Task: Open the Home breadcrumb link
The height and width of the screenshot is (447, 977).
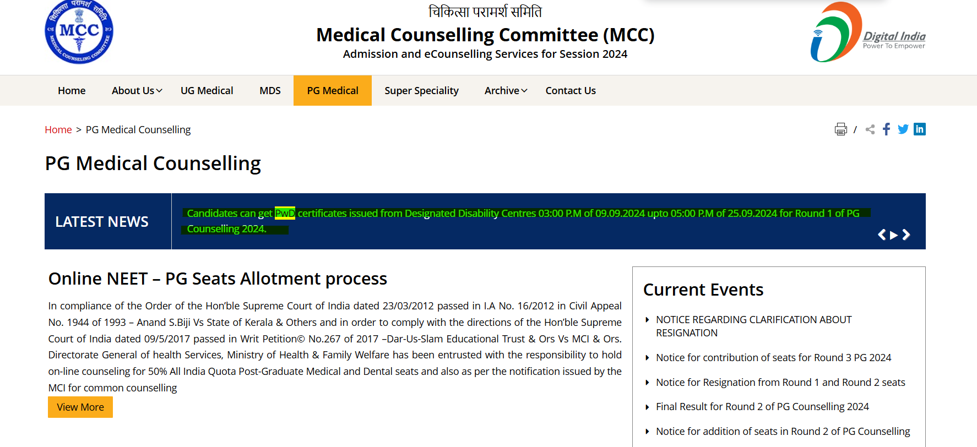Action: coord(58,130)
